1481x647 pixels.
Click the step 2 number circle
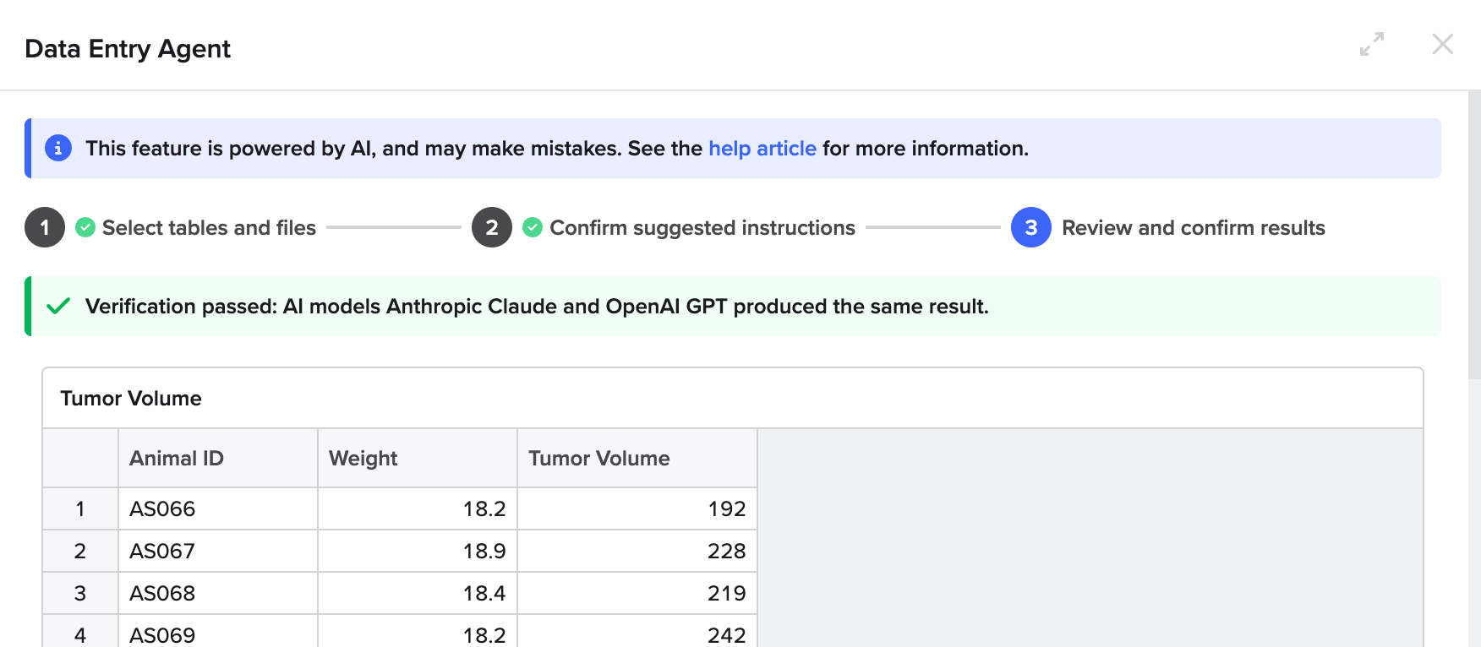(x=492, y=227)
